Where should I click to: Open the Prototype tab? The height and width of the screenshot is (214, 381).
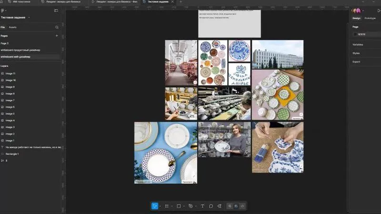click(x=370, y=18)
